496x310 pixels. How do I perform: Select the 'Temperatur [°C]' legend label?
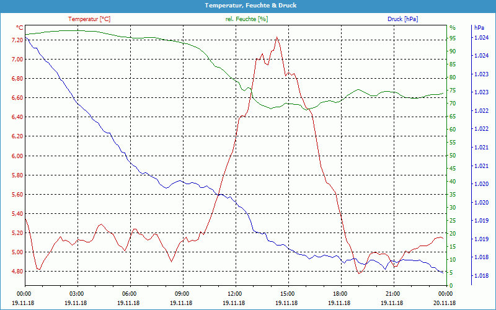(89, 19)
